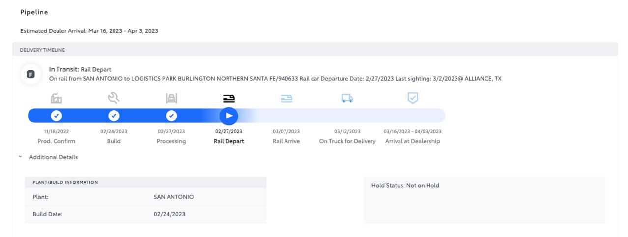The height and width of the screenshot is (237, 628).
Task: Click the delivery truck icon
Action: click(347, 99)
